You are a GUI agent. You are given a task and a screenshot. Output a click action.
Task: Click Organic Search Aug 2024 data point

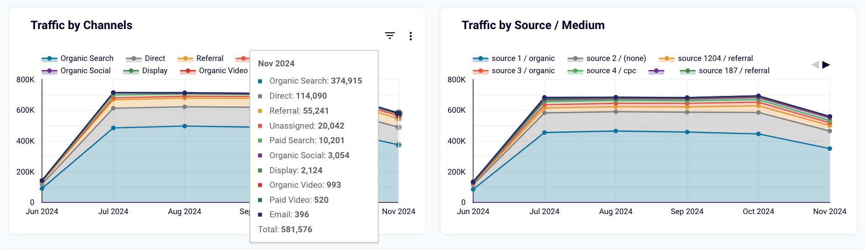click(x=184, y=126)
